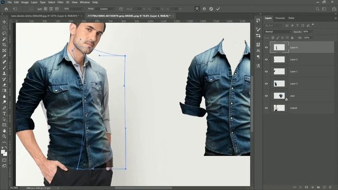Cancel the transform with the circle-slash icon
The image size is (338, 190).
click(211, 9)
